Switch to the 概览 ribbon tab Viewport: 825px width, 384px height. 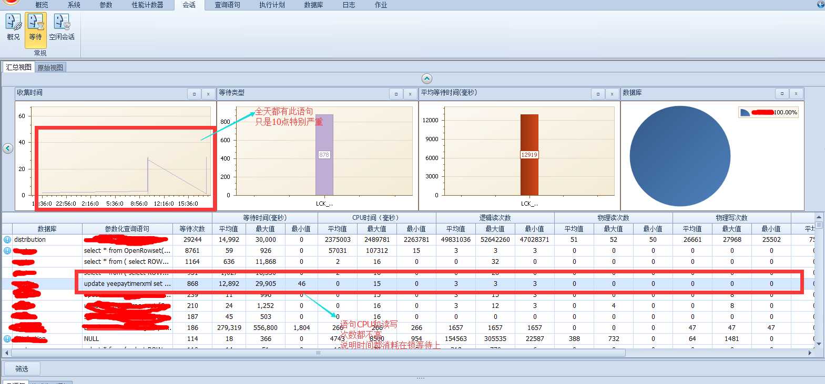(42, 5)
